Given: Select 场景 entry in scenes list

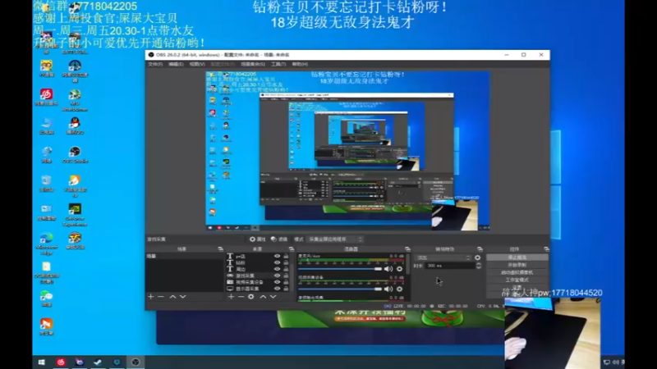Looking at the screenshot, I should pos(184,256).
